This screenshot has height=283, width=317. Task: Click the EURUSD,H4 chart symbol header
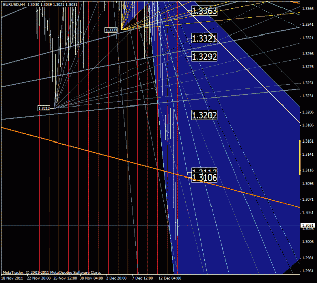14,4
